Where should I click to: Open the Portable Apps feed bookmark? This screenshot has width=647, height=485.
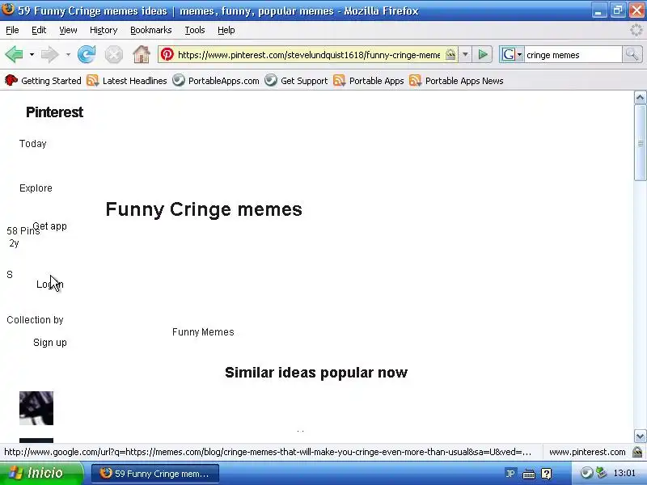(x=369, y=81)
